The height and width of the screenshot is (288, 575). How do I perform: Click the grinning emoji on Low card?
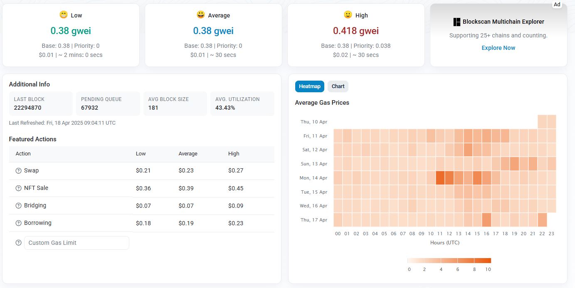click(x=64, y=15)
